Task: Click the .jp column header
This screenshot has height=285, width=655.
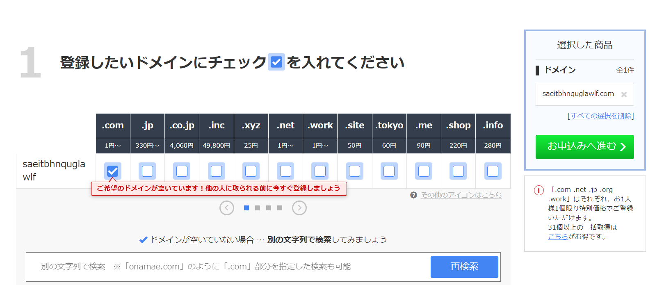Action: (x=147, y=125)
